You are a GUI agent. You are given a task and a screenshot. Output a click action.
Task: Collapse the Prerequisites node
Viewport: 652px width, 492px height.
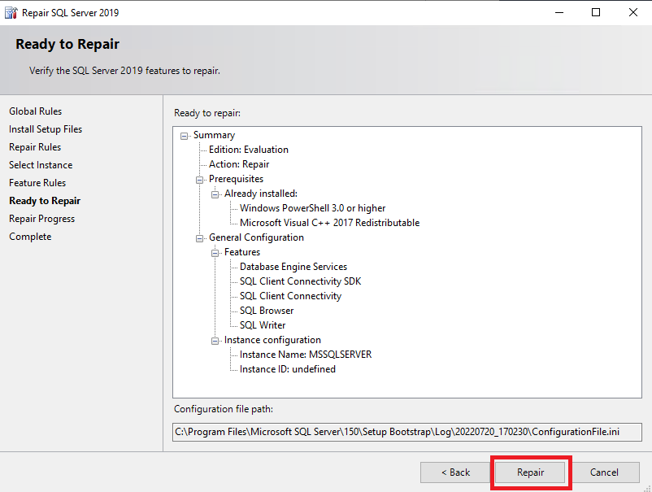click(x=200, y=180)
